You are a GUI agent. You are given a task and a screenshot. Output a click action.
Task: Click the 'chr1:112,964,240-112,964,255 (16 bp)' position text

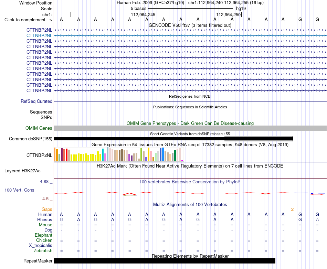click(226, 3)
